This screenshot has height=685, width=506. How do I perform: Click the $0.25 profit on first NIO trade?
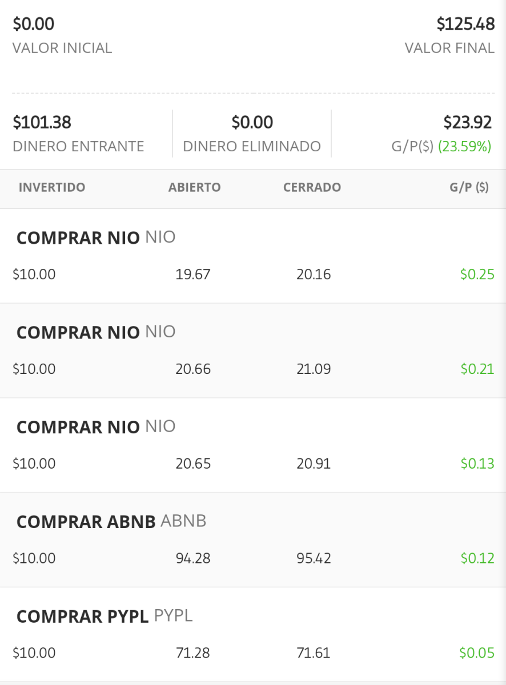pyautogui.click(x=477, y=275)
